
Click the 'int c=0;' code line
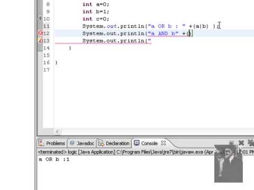point(96,19)
